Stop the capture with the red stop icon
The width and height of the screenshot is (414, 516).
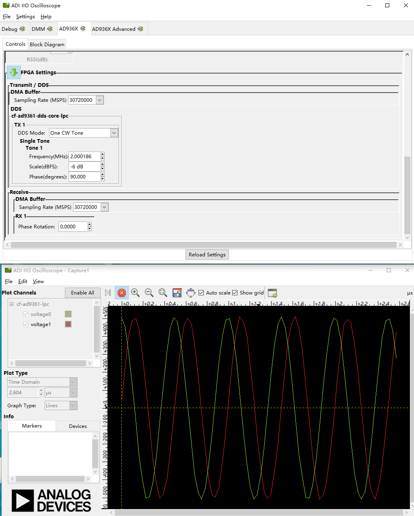pyautogui.click(x=121, y=293)
